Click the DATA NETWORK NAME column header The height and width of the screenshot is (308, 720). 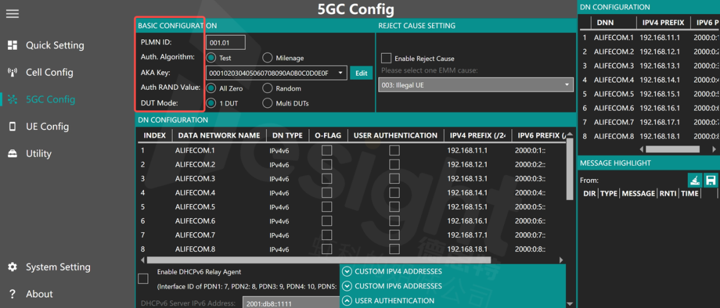219,135
